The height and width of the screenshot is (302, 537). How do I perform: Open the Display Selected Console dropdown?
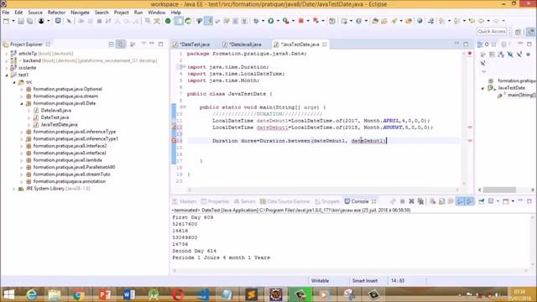[498, 201]
